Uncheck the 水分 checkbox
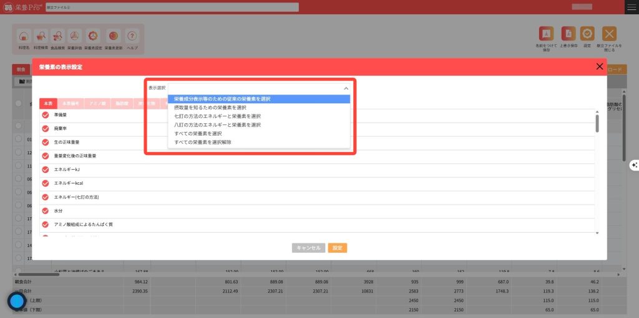 point(45,210)
